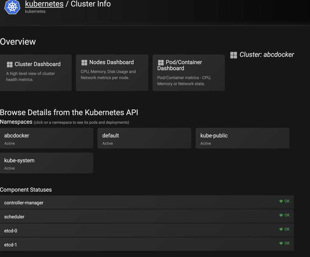Open the Nodes Dashboard card
Image resolution: width=310 pixels, height=257 pixels.
(112, 73)
